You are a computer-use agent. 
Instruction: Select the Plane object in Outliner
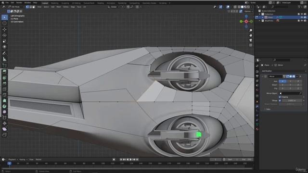coord(270,17)
